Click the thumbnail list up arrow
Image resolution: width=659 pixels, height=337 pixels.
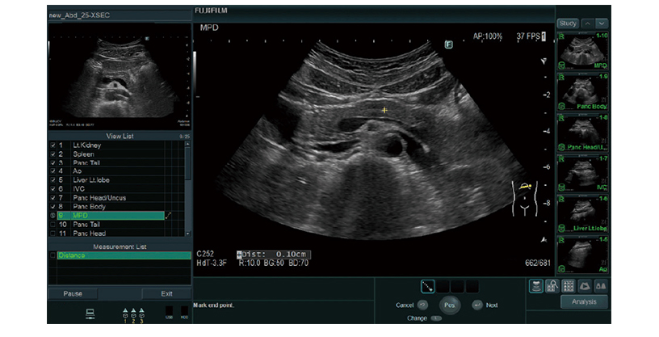coord(589,23)
